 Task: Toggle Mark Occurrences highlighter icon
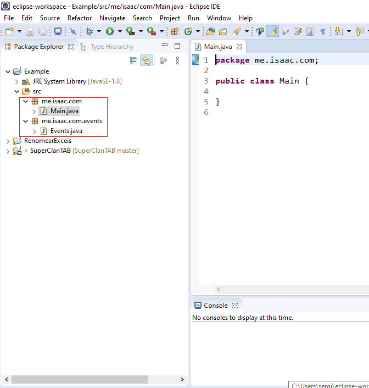click(273, 31)
